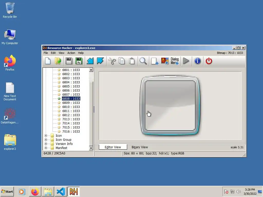This screenshot has width=263, height=197.
Task: Click the star icon beside 7013 : 1033
Action: [x=59, y=119]
